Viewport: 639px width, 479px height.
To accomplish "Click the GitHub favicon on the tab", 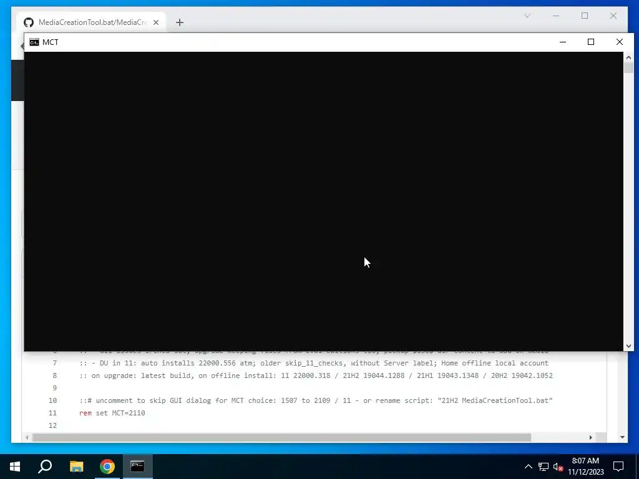I will tap(29, 22).
